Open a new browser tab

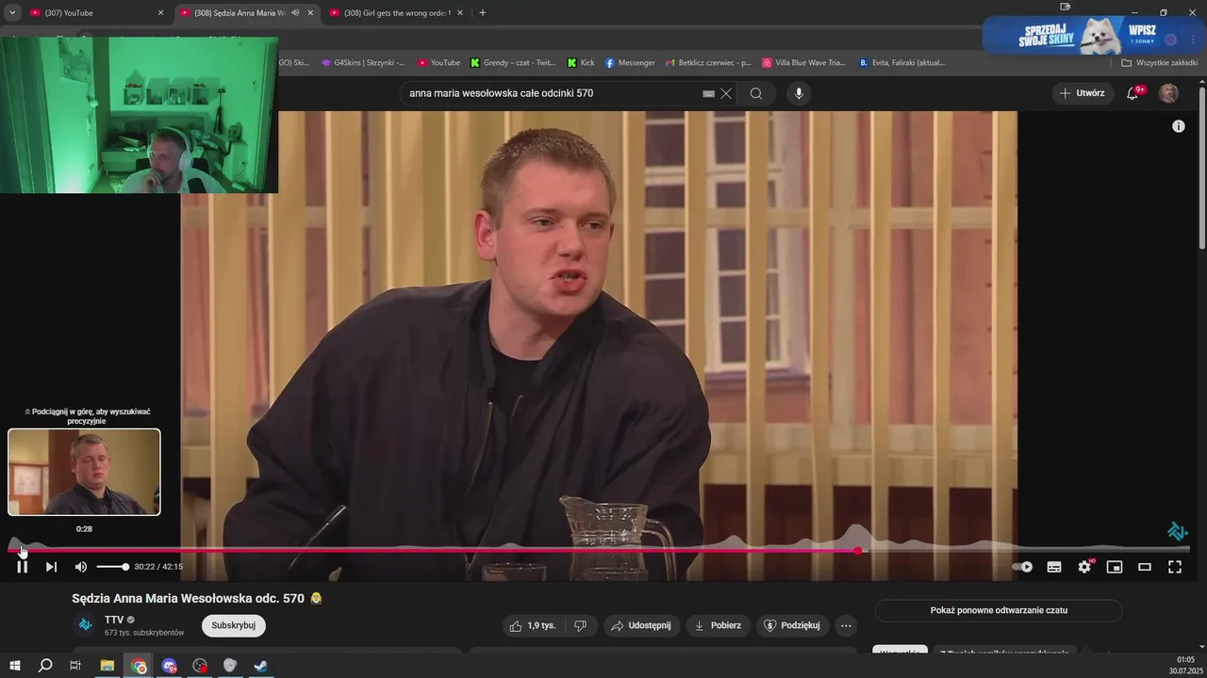click(x=483, y=13)
